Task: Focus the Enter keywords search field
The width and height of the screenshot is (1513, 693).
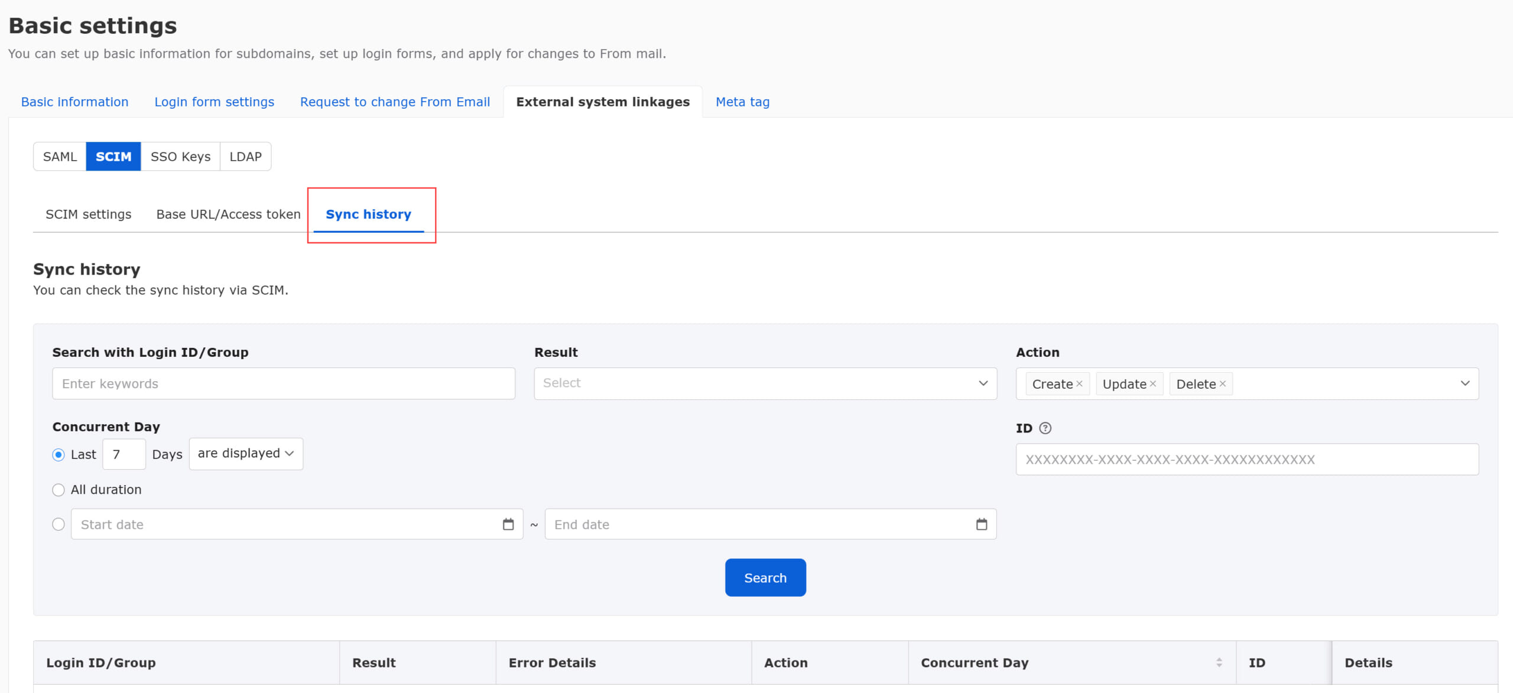Action: coord(284,384)
